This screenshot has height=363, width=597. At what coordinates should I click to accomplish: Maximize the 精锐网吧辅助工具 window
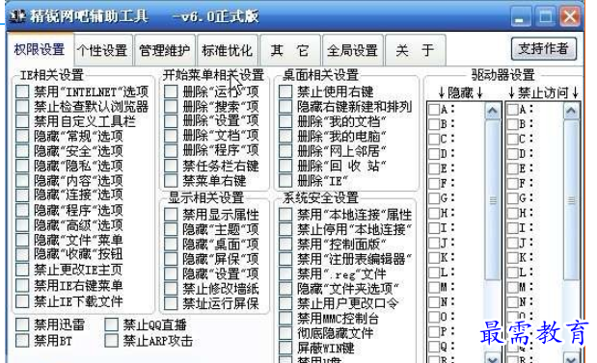(x=545, y=16)
